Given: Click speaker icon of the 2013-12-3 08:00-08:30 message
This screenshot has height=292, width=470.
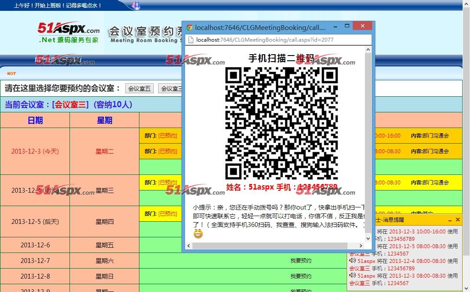Looking at the screenshot, I should 353,275.
